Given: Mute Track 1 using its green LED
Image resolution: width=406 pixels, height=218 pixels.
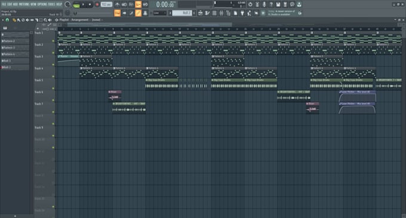Looking at the screenshot, I should (53, 41).
